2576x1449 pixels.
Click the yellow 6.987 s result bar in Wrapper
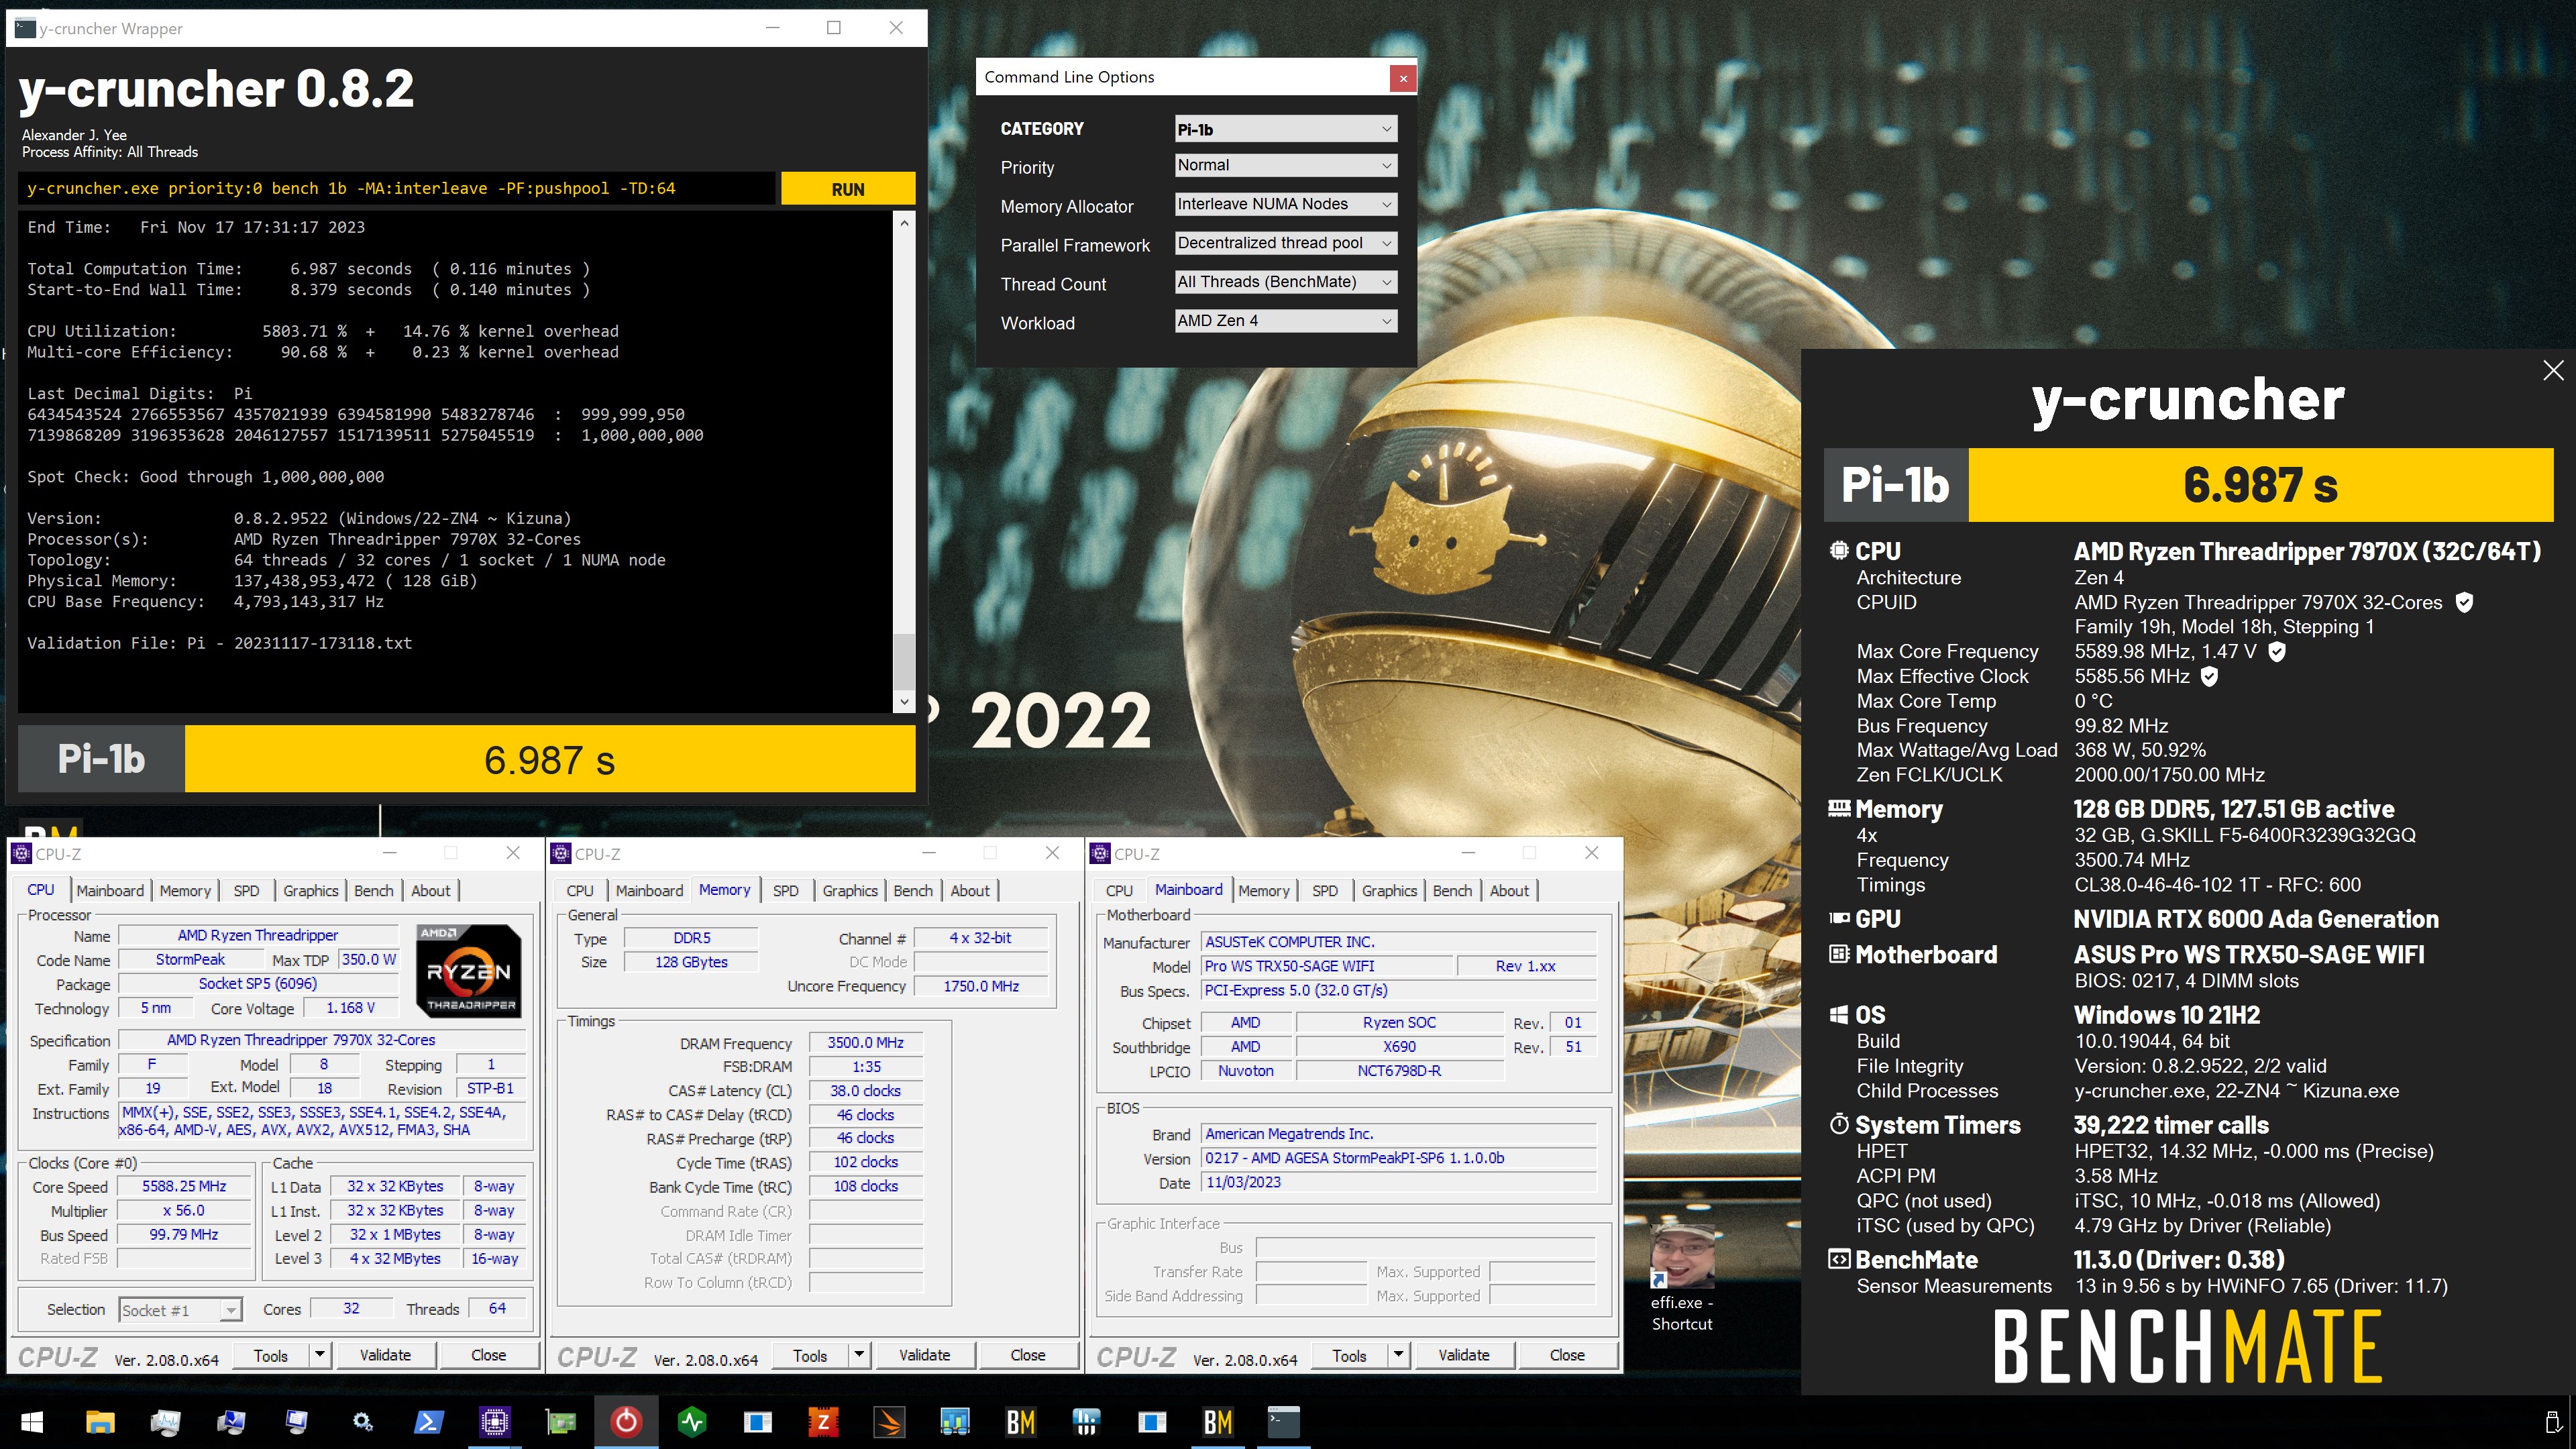tap(550, 759)
